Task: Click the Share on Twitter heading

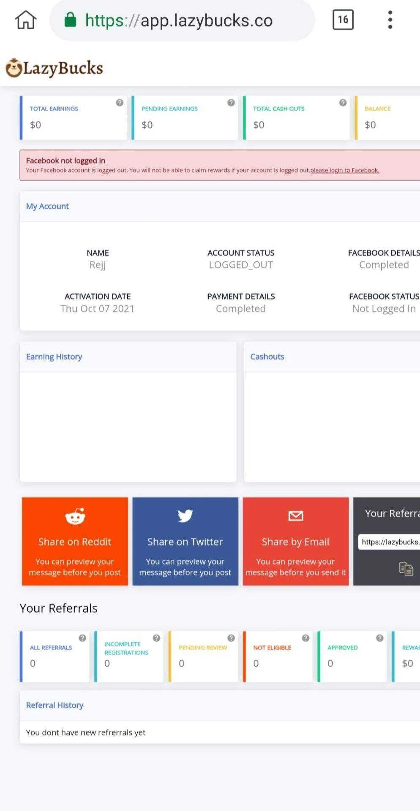Action: coord(185,542)
